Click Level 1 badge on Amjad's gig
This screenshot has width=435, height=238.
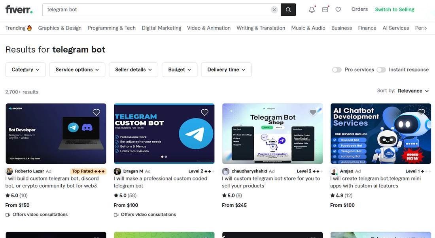tap(418, 171)
